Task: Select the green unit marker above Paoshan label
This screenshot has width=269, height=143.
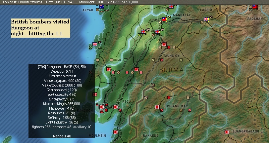Action: pos(250,10)
